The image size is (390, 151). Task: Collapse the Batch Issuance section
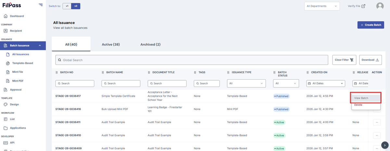[x=23, y=45]
